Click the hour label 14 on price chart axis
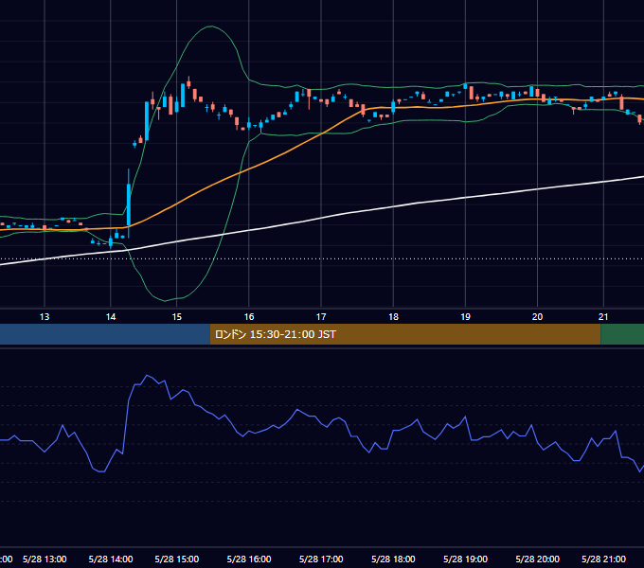The width and height of the screenshot is (644, 568). [x=111, y=317]
